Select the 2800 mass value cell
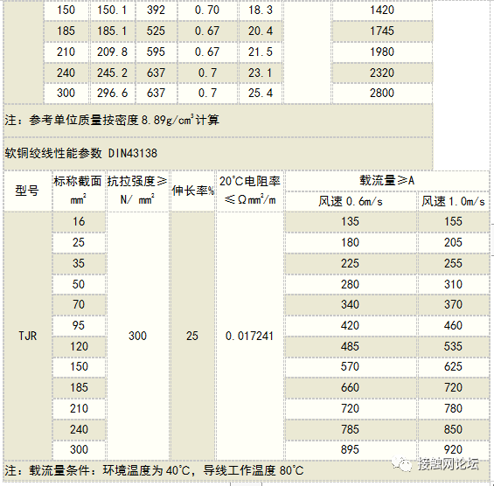The width and height of the screenshot is (494, 486). tap(382, 93)
